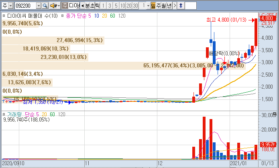Click the corner icon on volume panel
The width and height of the screenshot is (279, 168).
coord(275,114)
